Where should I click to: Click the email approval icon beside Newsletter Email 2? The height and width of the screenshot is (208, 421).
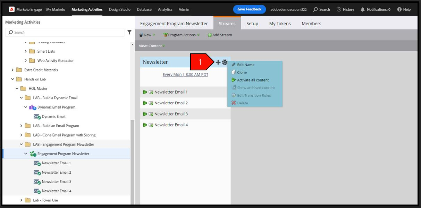click(151, 103)
